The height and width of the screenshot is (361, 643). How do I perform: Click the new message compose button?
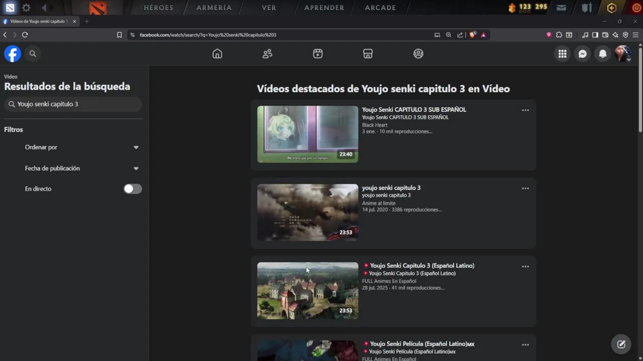point(621,344)
